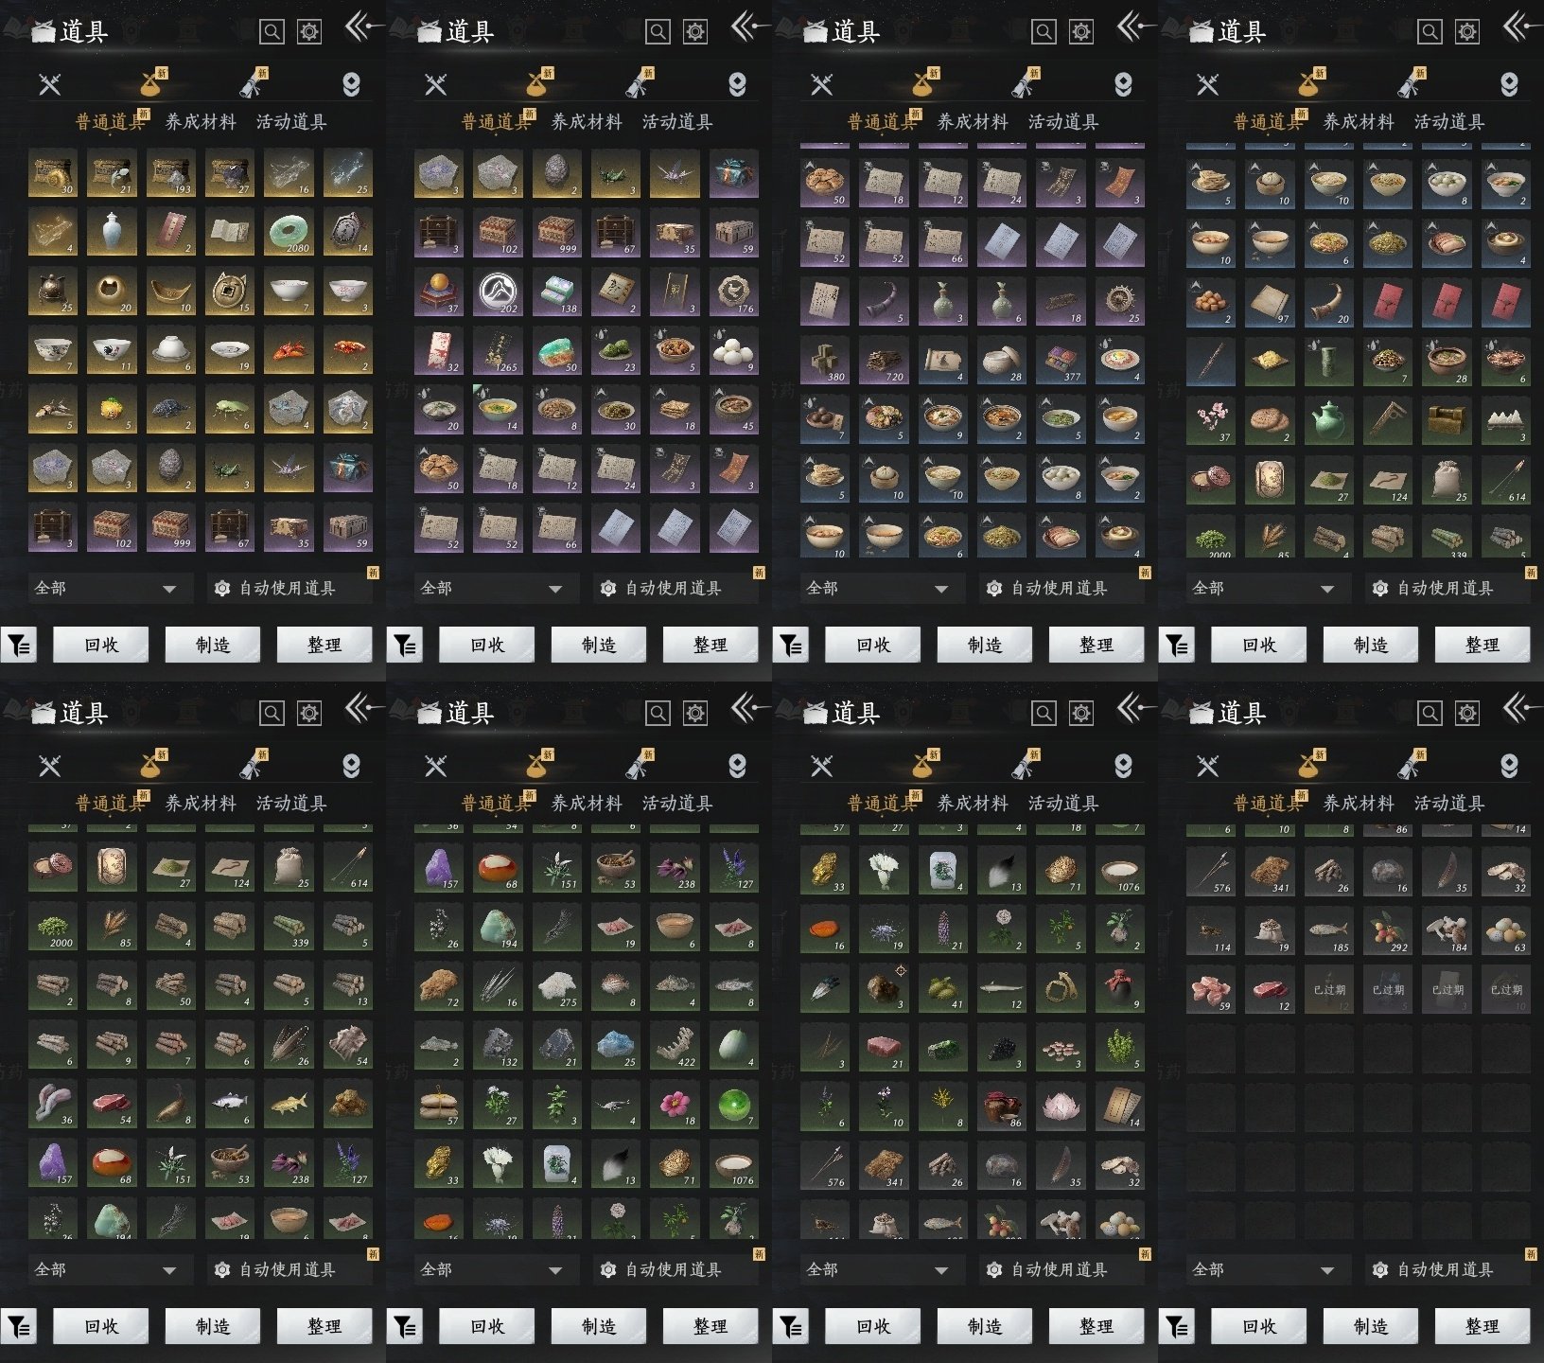Click the coral item with count 422

pos(675,1046)
